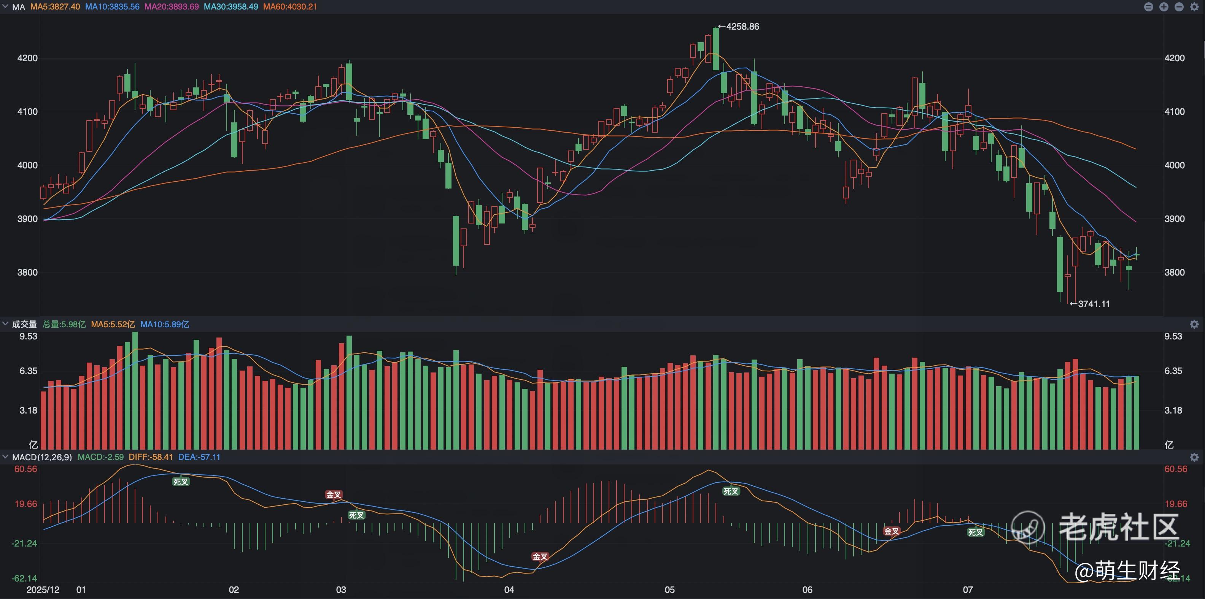Image resolution: width=1205 pixels, height=599 pixels.
Task: Click the 金叉 marker beside month 04
Action: [x=540, y=556]
